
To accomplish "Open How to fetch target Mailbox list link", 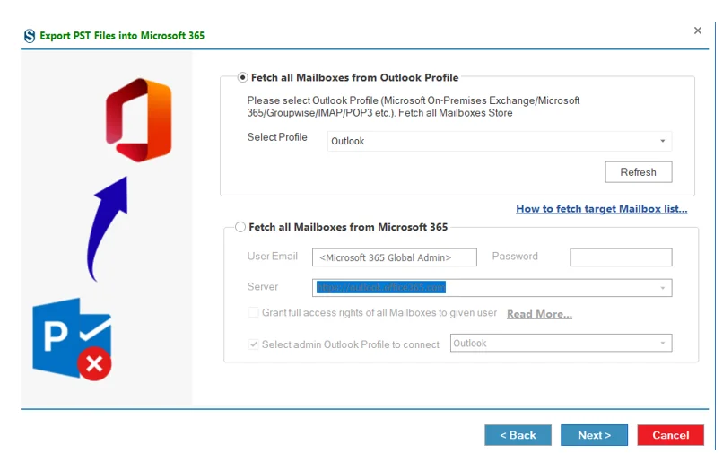I will coord(601,209).
